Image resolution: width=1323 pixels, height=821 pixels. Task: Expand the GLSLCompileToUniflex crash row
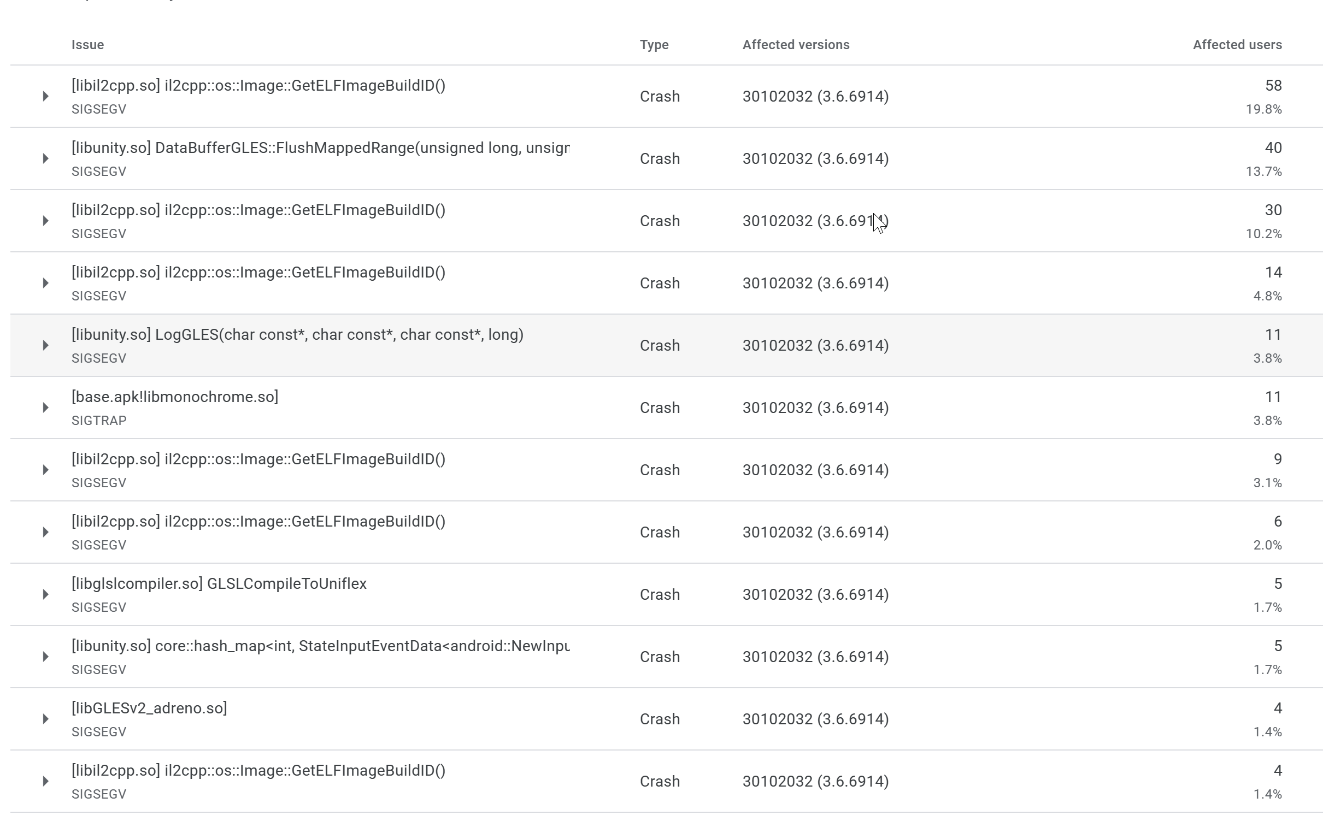45,594
